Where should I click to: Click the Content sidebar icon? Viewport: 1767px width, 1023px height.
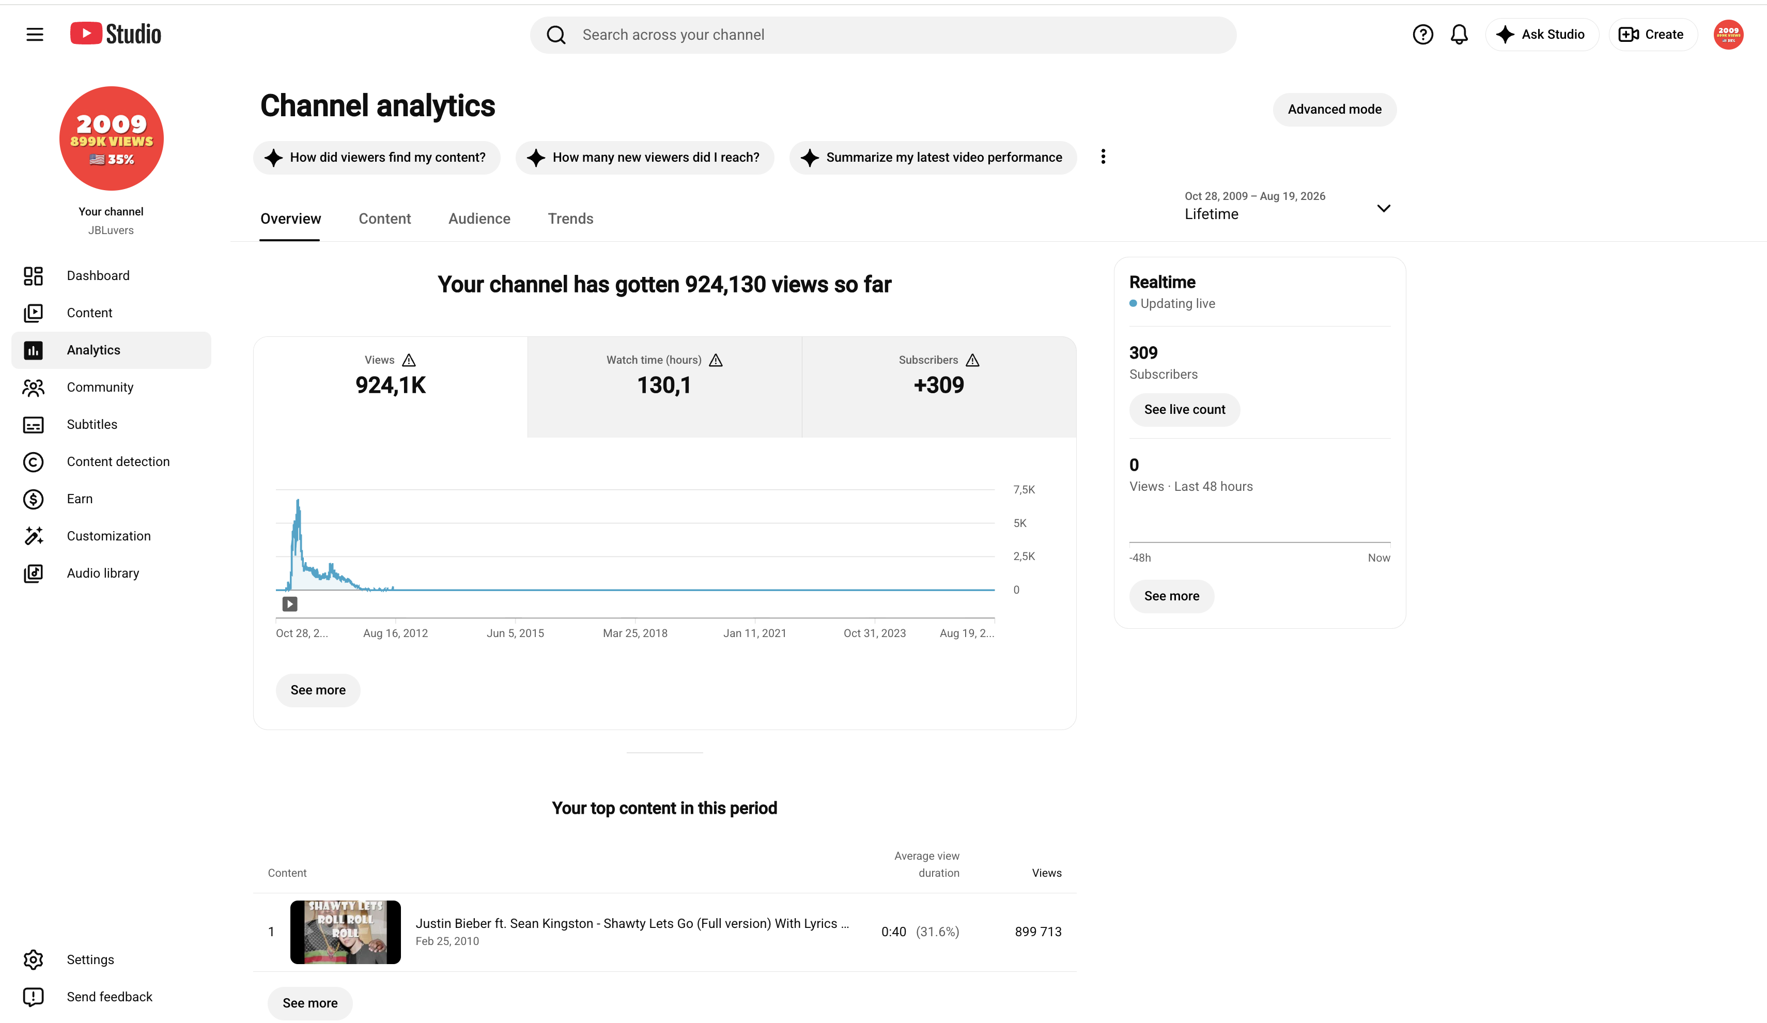coord(33,313)
